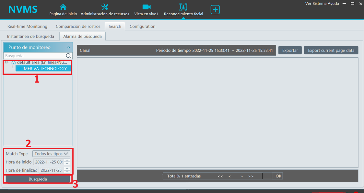Click the magnifier icon in Busqueda field
Image resolution: width=364 pixels, height=193 pixels.
68,56
